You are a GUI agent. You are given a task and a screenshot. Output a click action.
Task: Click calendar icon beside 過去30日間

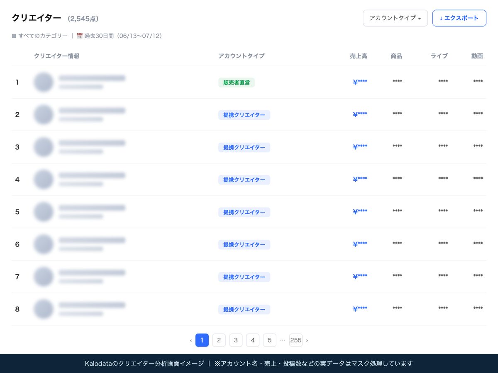coord(80,36)
